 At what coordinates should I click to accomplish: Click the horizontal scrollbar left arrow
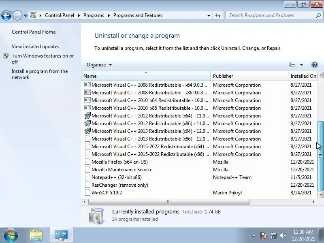[84, 202]
